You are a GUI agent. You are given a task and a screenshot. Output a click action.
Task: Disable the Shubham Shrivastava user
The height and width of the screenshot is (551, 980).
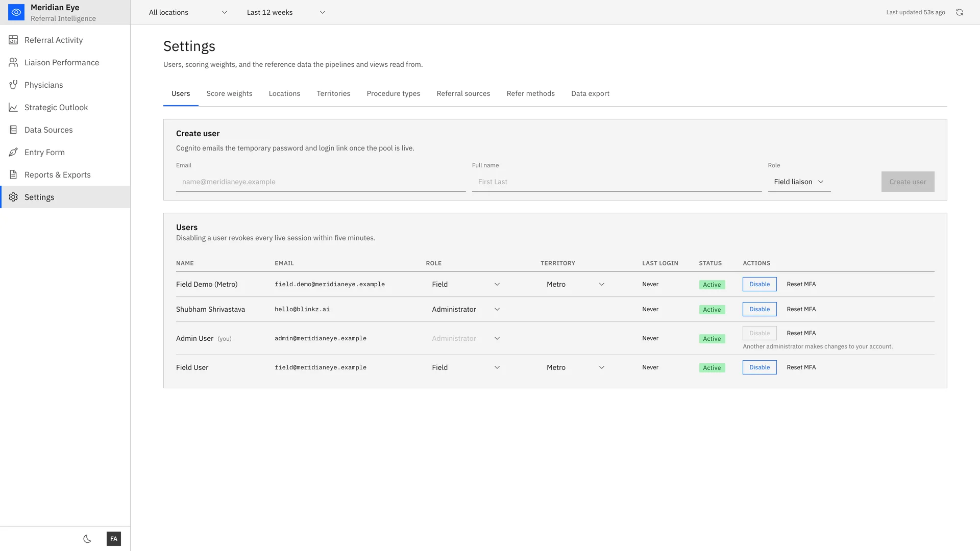coord(759,309)
